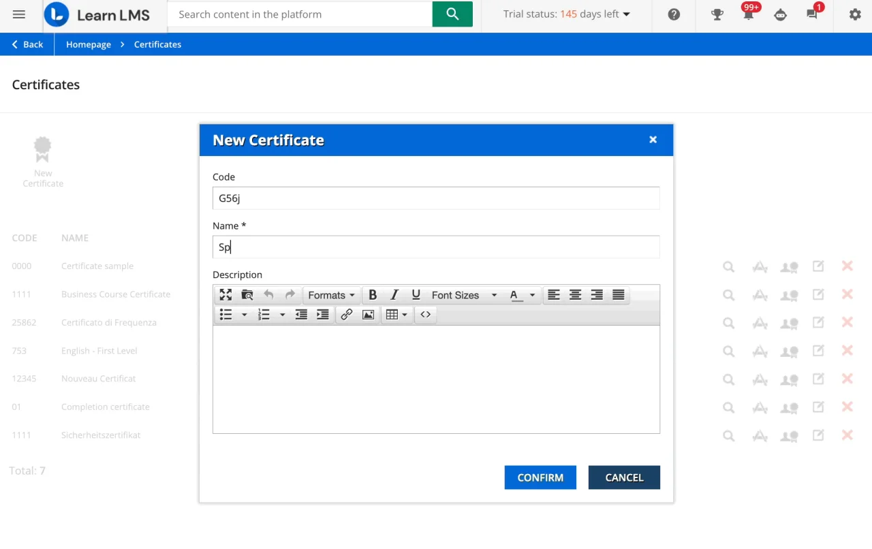Click into the Code input field
Viewport: 872px width, 549px height.
pos(436,198)
